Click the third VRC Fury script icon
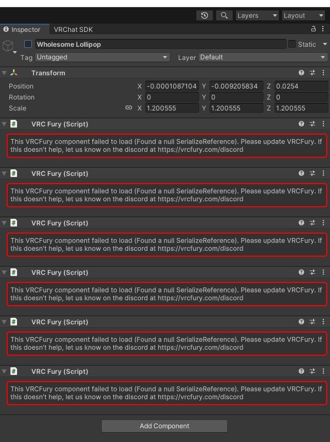The width and height of the screenshot is (330, 442). tap(14, 223)
